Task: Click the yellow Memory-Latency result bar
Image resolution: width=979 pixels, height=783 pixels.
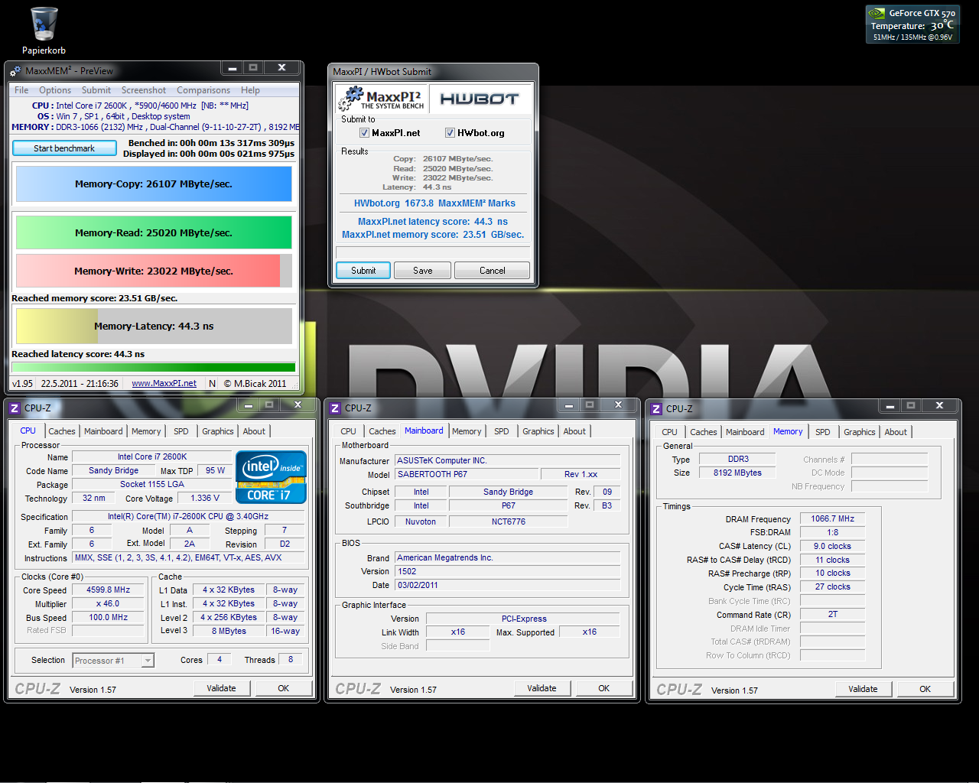Action: pyautogui.click(x=154, y=327)
